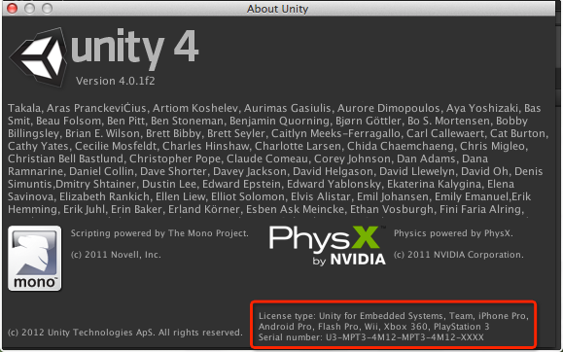Click 'Physics powered by PhysX.' text
The width and height of the screenshot is (563, 352).
(453, 233)
